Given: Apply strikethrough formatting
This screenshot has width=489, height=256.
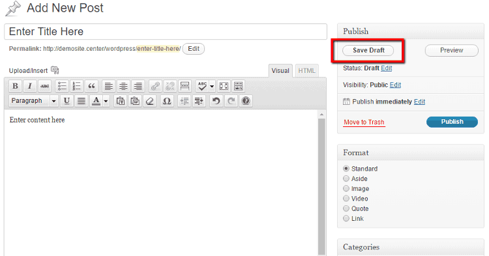Looking at the screenshot, I should 44,86.
